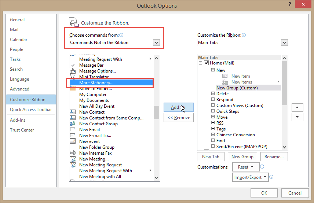
Task: Expand the Quick Steps group
Action: click(213, 111)
